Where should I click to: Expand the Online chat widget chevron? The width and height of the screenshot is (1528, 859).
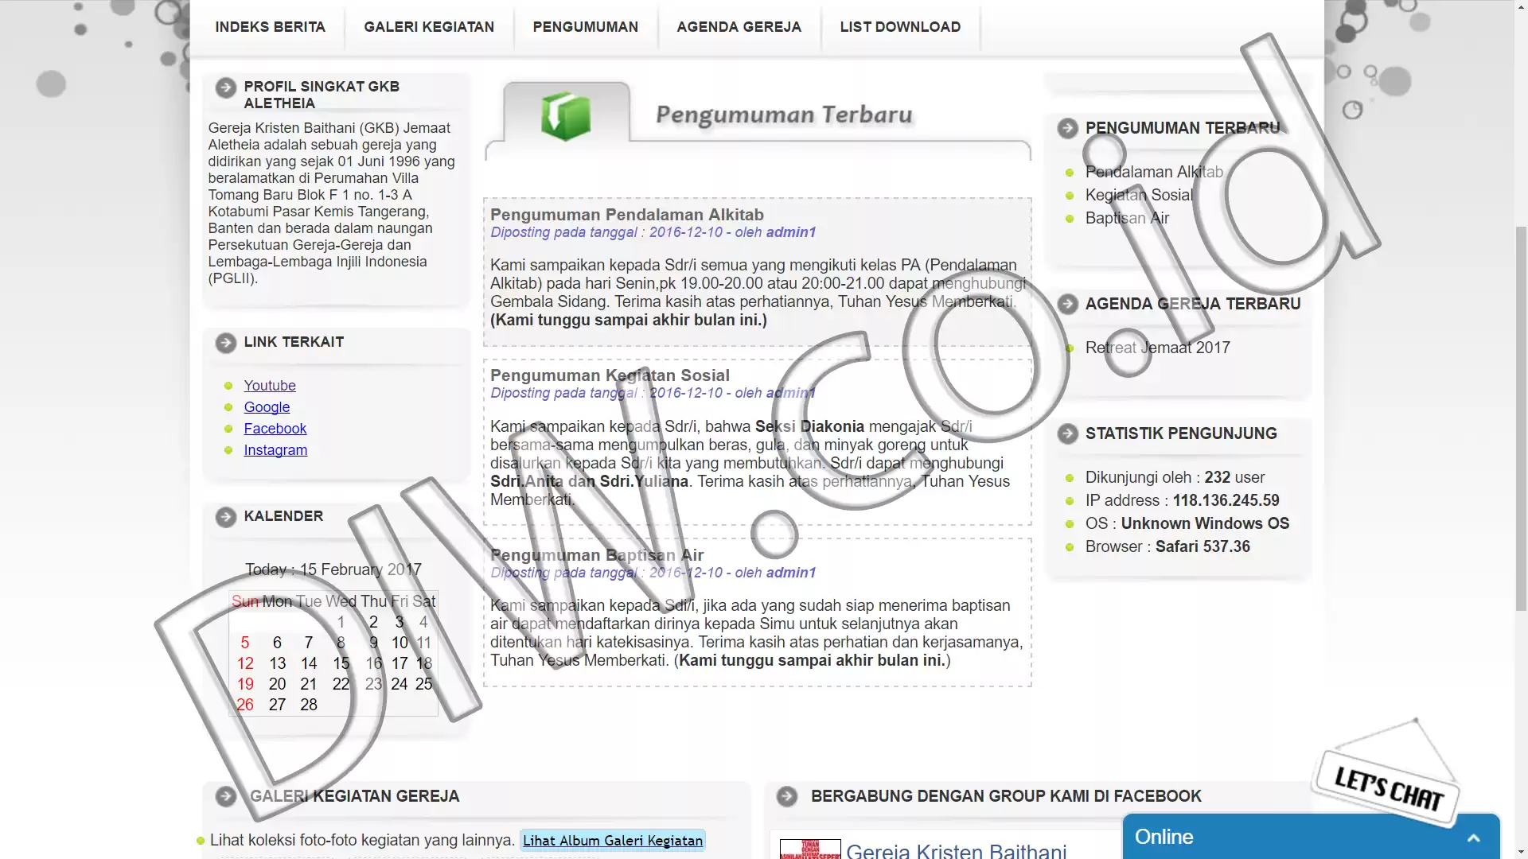coord(1474,838)
